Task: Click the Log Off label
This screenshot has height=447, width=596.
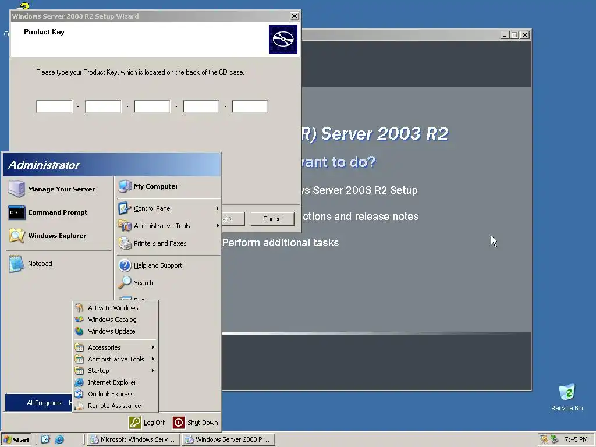Action: [x=154, y=423]
